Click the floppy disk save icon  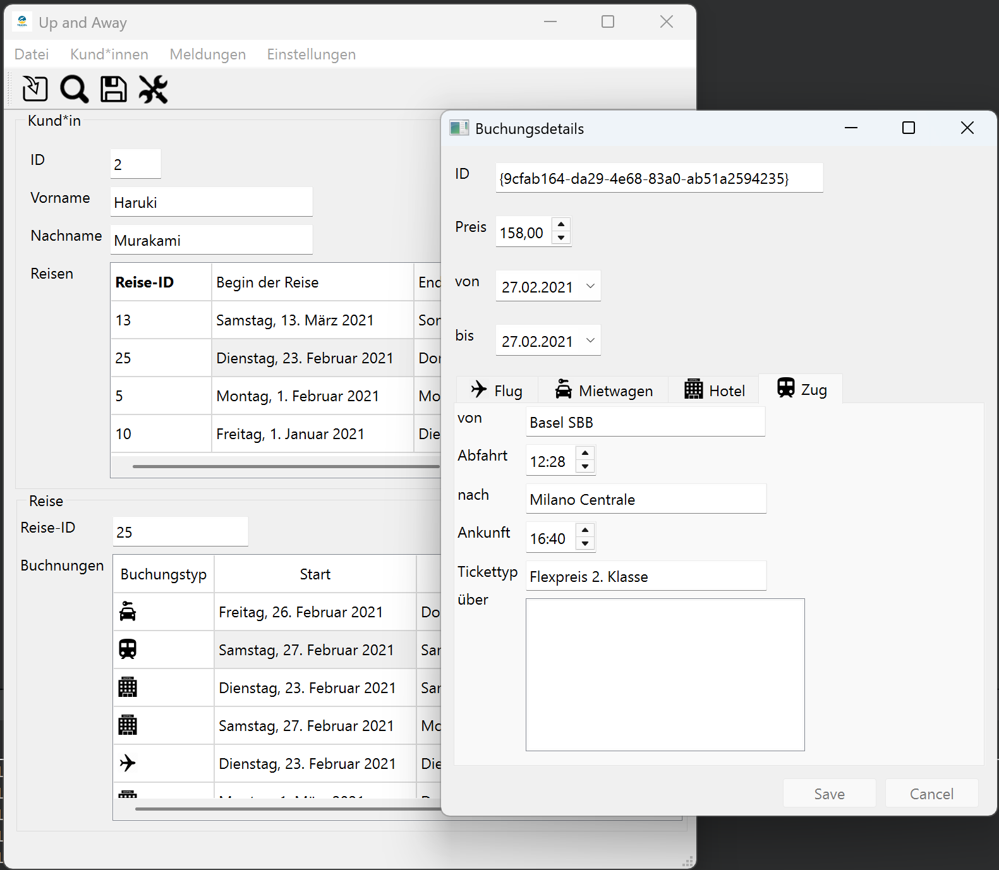coord(114,89)
